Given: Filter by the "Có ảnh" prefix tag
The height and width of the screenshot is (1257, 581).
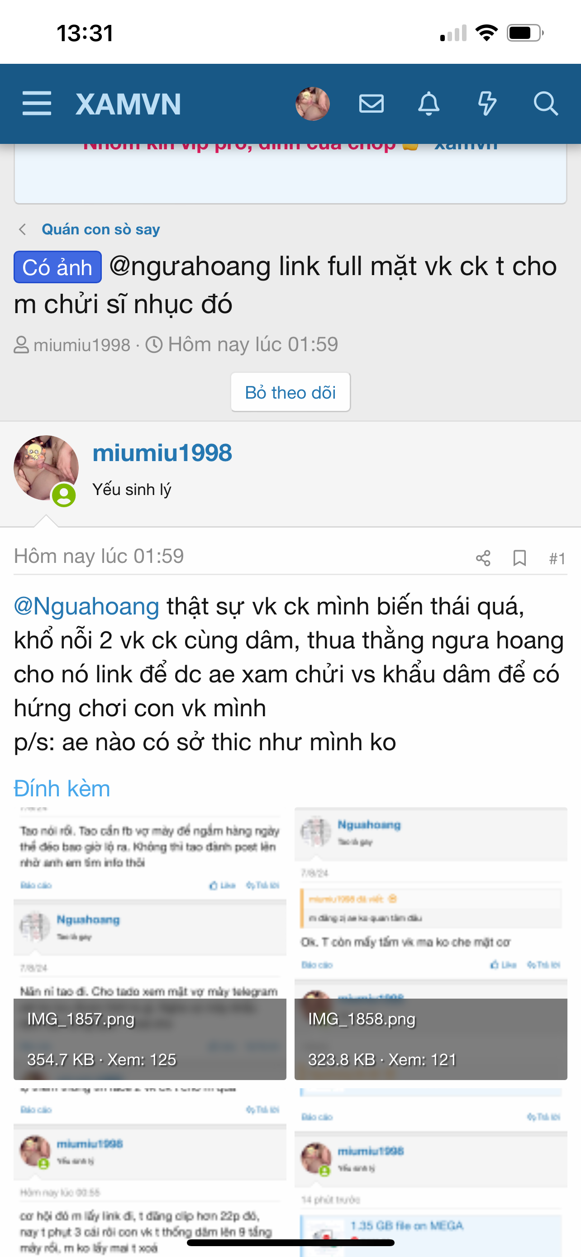Looking at the screenshot, I should 57,267.
